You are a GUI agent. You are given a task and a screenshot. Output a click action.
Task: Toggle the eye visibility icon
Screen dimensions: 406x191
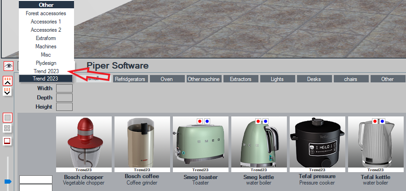point(8,66)
